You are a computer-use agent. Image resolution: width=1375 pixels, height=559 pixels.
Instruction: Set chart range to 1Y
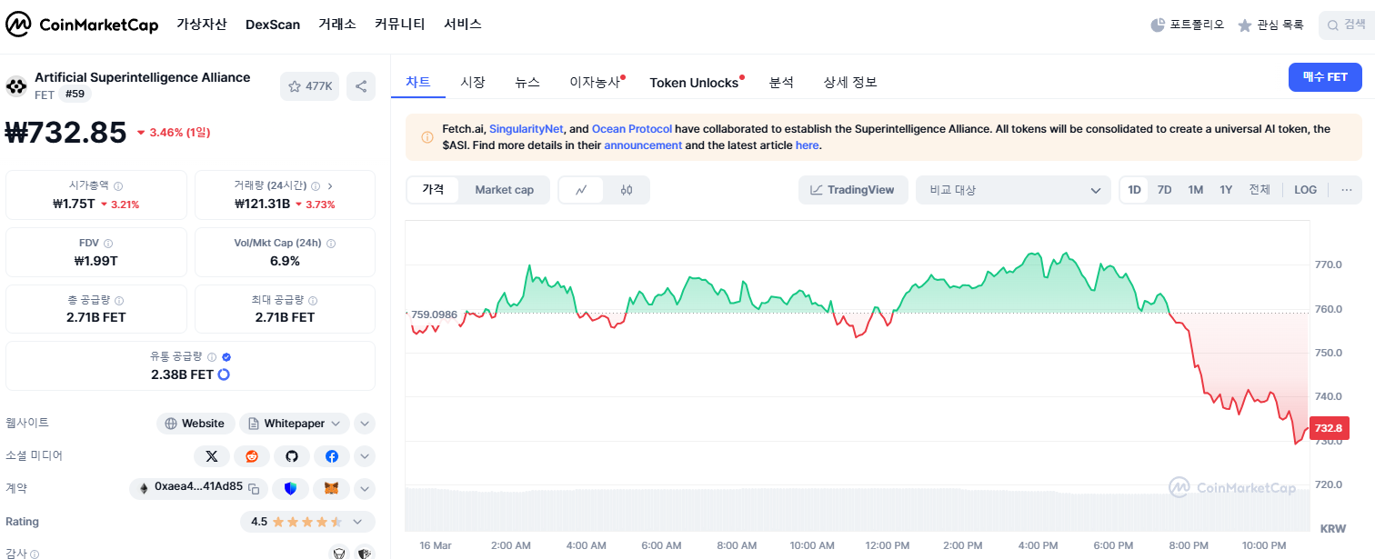pos(1226,190)
